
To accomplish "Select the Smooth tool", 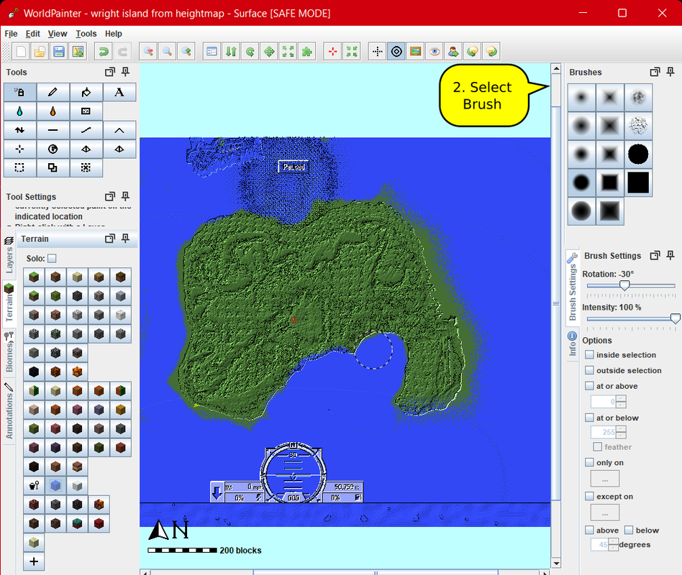I will click(86, 130).
